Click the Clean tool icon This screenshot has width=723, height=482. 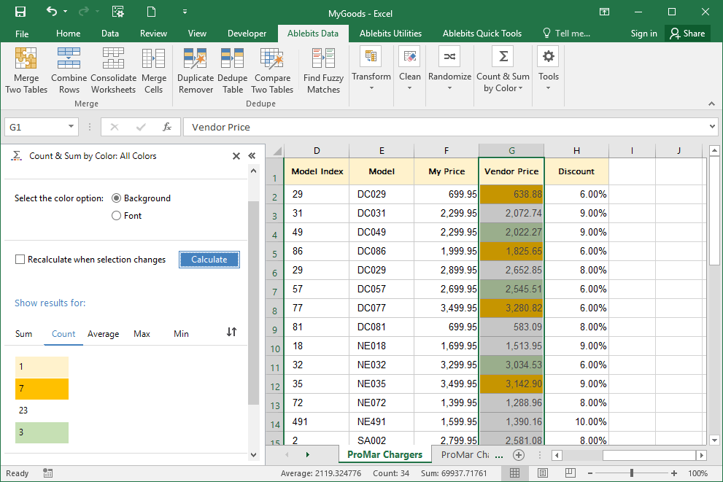coord(409,56)
